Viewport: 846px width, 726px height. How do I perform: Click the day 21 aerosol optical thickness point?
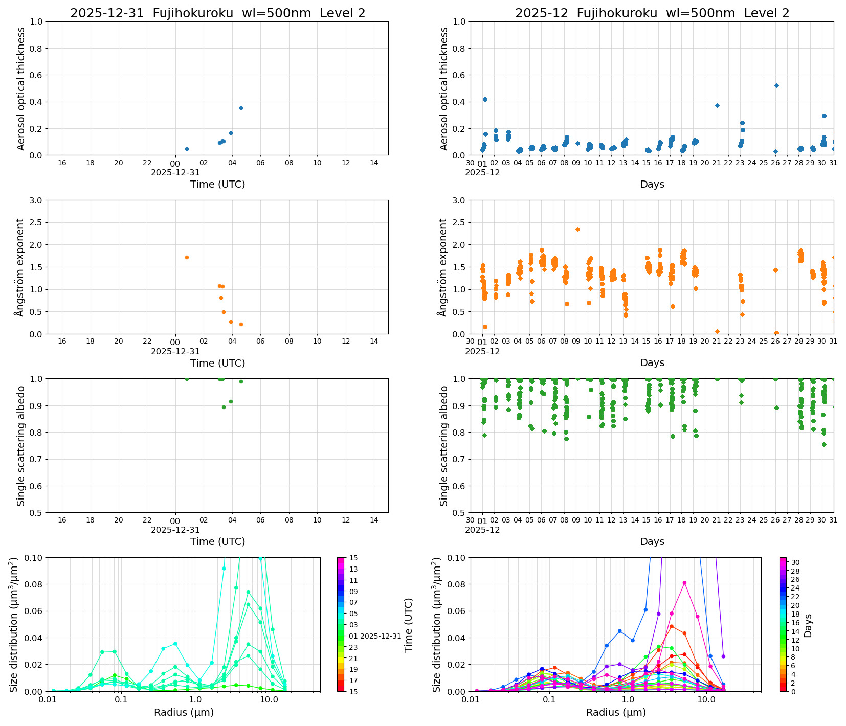[x=717, y=105]
